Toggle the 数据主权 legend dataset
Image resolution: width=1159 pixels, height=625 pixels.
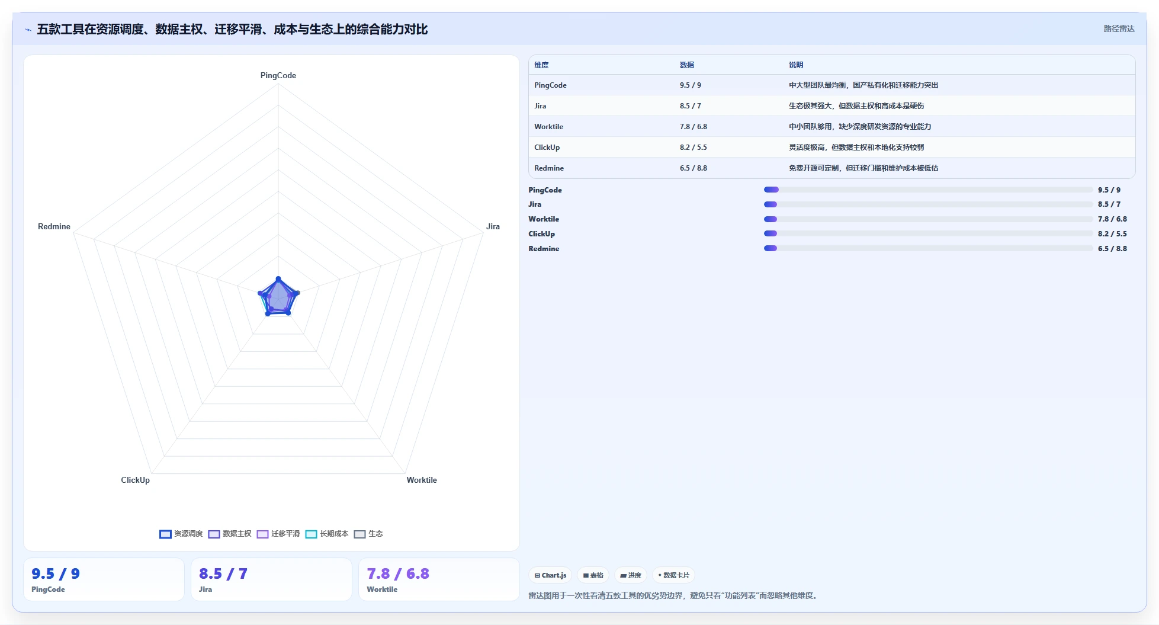230,534
